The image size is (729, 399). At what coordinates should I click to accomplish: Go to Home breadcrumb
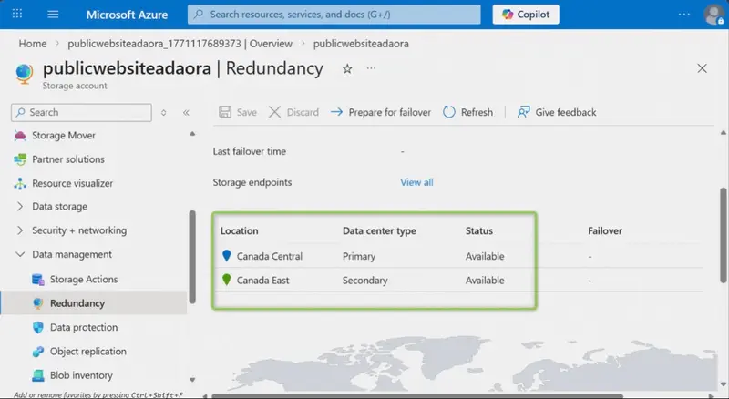33,44
